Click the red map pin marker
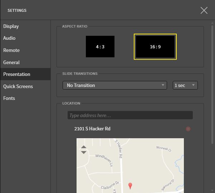This screenshot has width=215, height=193. point(130,186)
